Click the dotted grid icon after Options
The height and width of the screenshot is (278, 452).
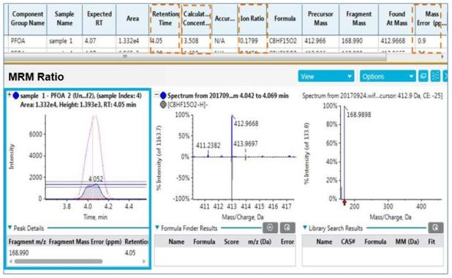click(x=435, y=76)
